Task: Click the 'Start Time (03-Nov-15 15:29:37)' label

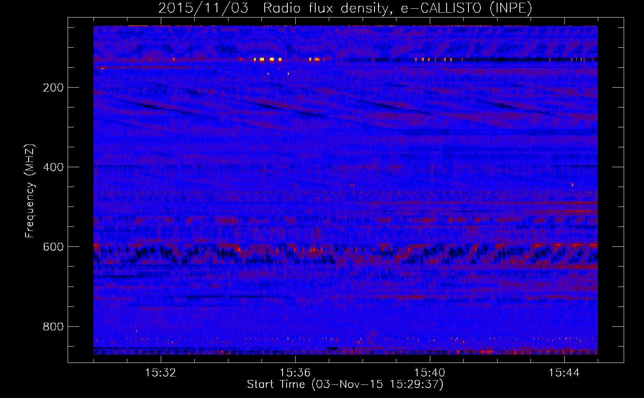Action: (345, 384)
